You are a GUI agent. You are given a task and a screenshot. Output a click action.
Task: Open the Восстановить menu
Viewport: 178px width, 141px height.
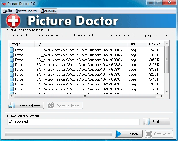(x=26, y=11)
